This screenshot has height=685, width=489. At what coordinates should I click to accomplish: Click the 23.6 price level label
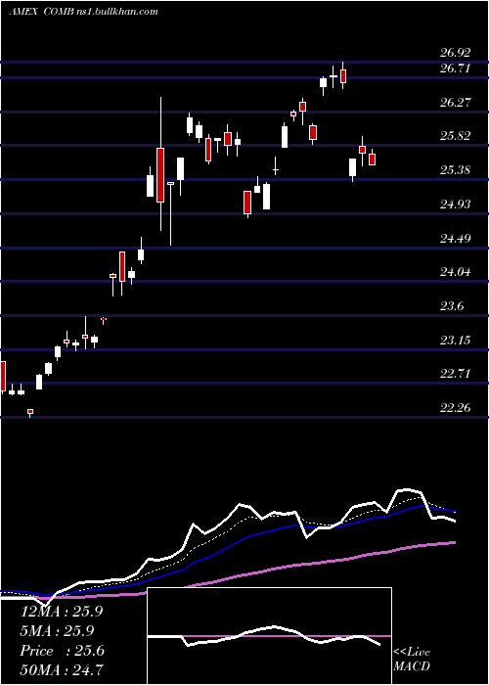tap(452, 306)
